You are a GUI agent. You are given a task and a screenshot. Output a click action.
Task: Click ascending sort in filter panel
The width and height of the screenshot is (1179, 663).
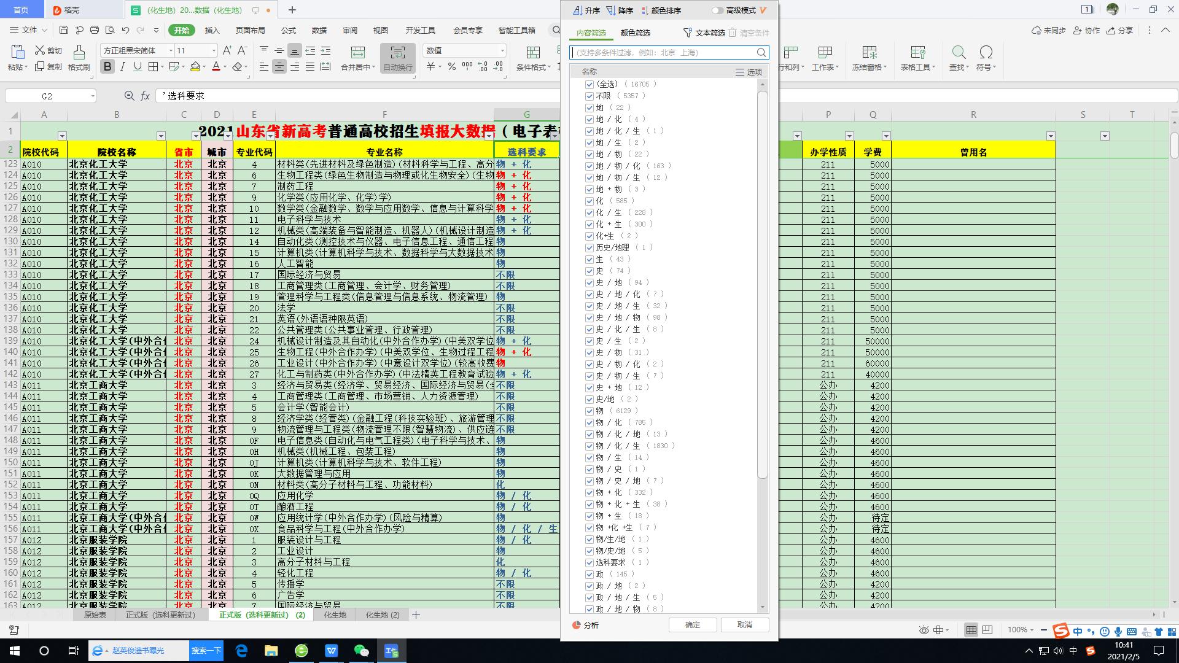pos(586,10)
